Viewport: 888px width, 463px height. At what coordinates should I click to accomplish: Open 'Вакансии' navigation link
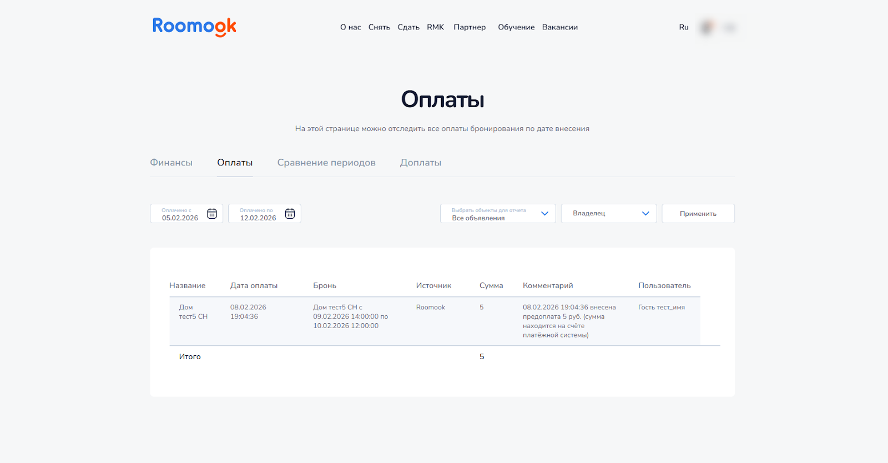click(x=559, y=27)
